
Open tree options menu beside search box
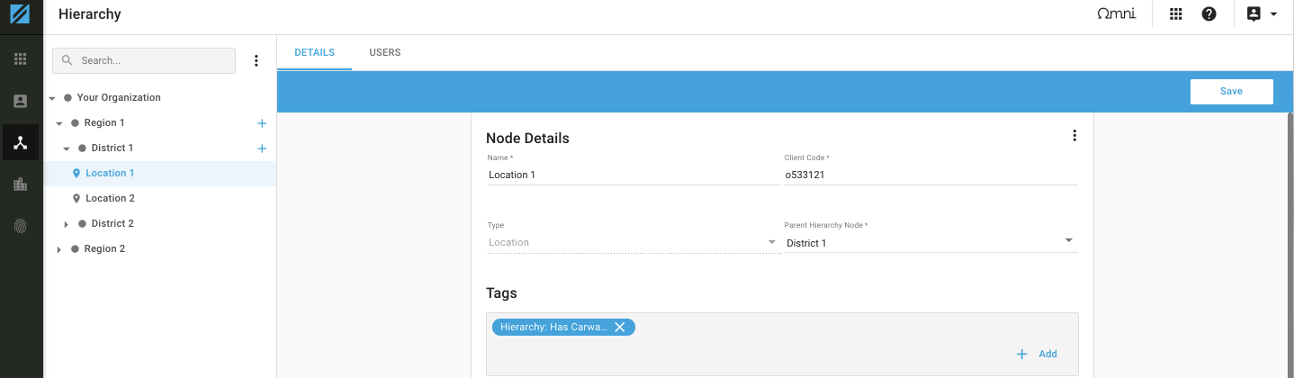256,60
